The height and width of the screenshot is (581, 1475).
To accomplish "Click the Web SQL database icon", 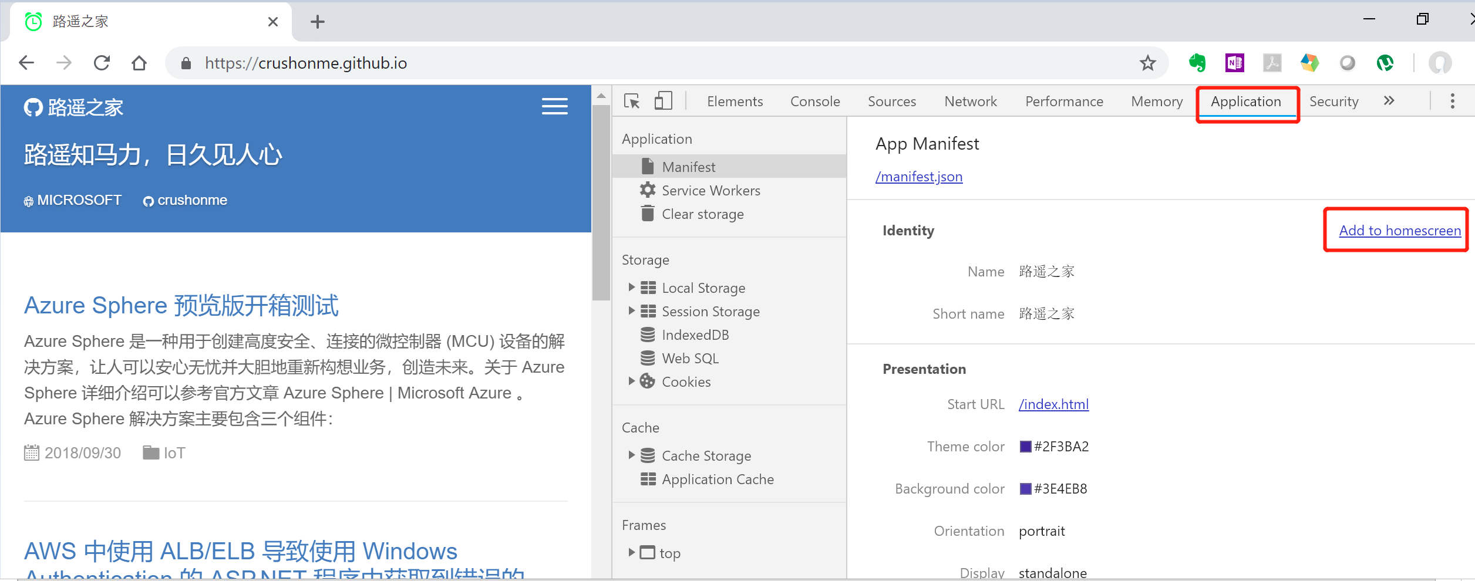I will (648, 358).
